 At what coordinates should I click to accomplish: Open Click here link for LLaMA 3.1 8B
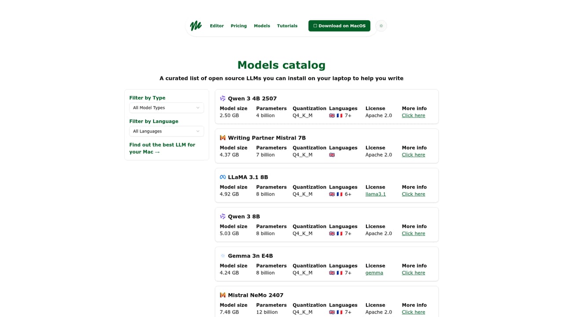point(413,194)
